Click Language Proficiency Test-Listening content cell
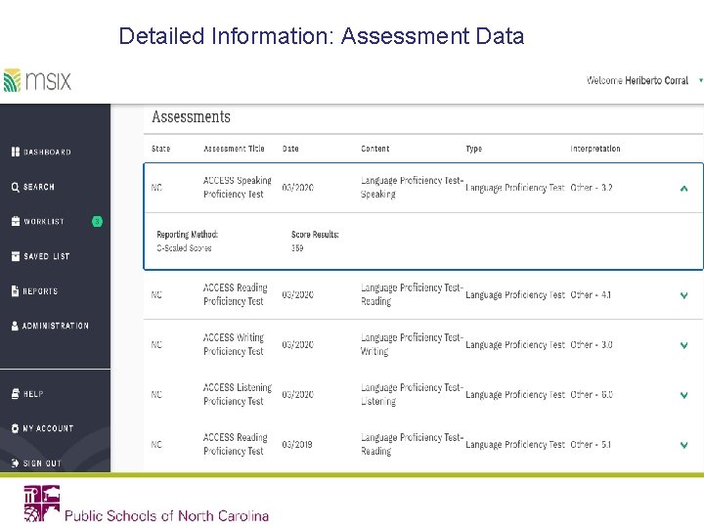The image size is (704, 528). (412, 394)
